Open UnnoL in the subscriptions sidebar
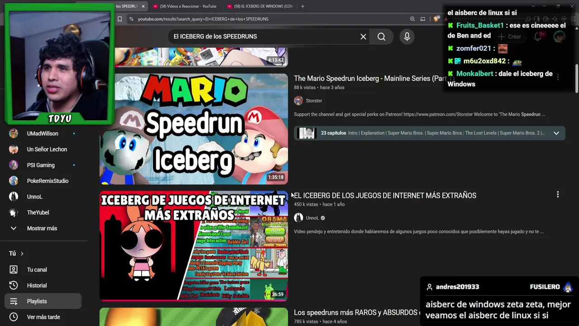 coord(34,197)
